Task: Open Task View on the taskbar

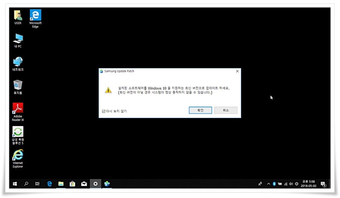Action: pos(37,184)
